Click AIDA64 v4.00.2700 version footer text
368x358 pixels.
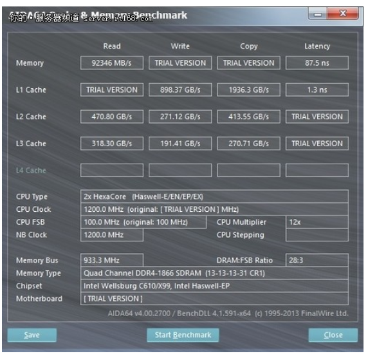pyautogui.click(x=228, y=314)
